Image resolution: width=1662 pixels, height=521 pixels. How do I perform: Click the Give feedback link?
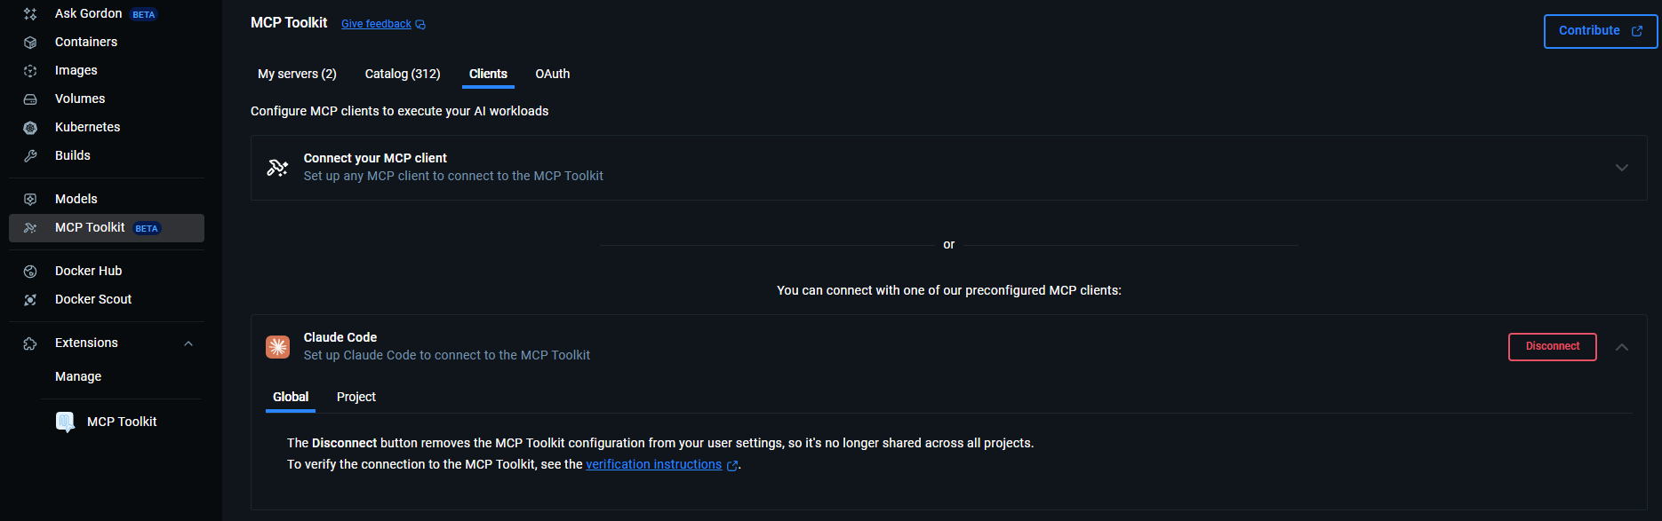click(x=376, y=24)
